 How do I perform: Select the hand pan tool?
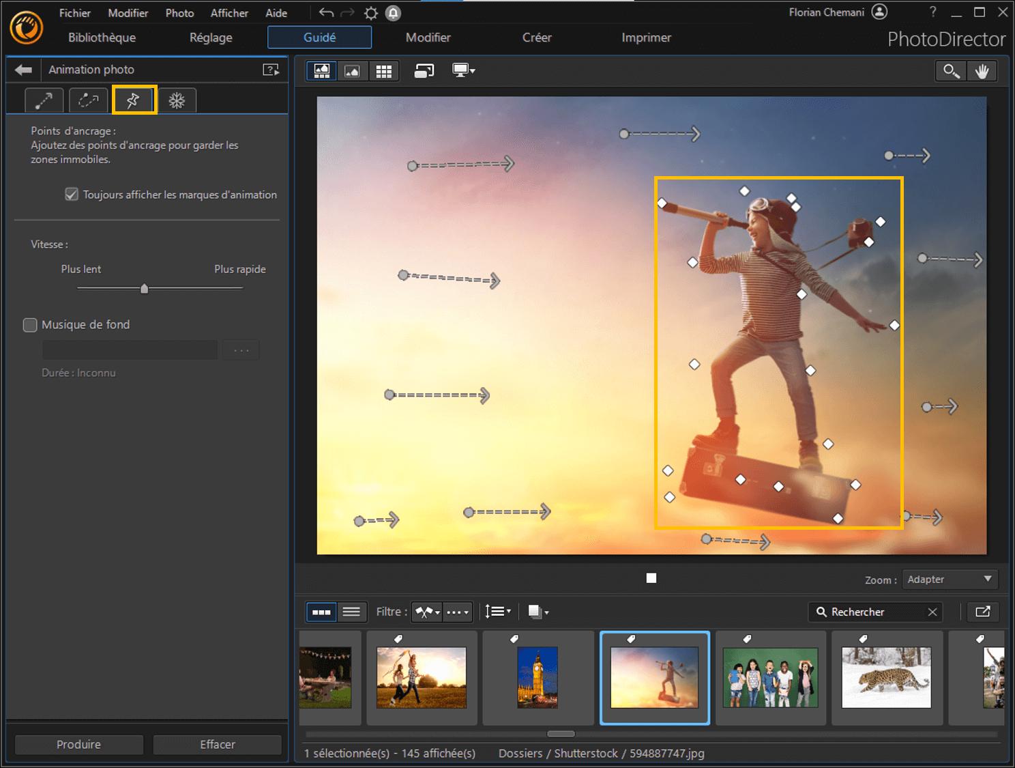coord(983,70)
